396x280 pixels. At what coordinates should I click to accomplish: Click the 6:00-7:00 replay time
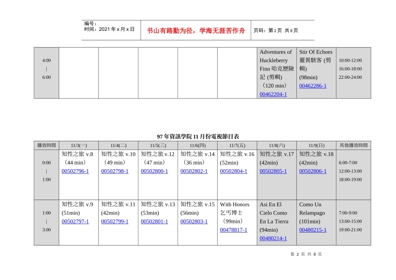point(348,163)
